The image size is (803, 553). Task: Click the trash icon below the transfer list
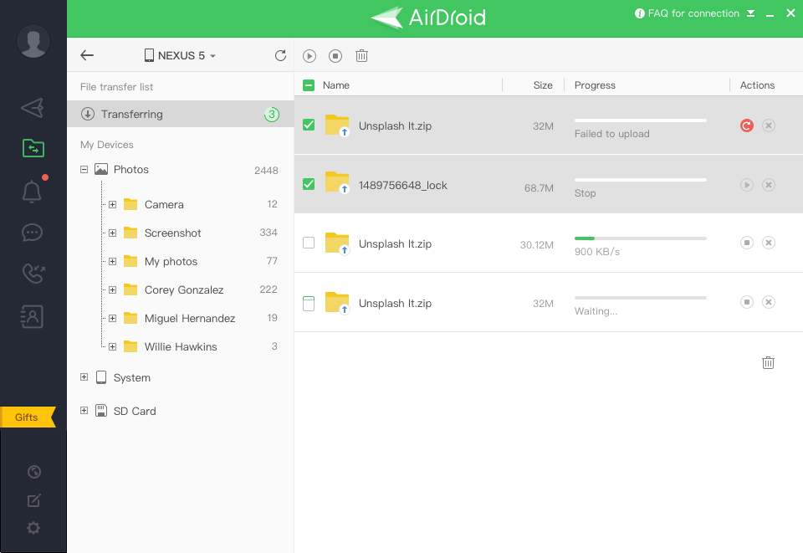click(768, 362)
